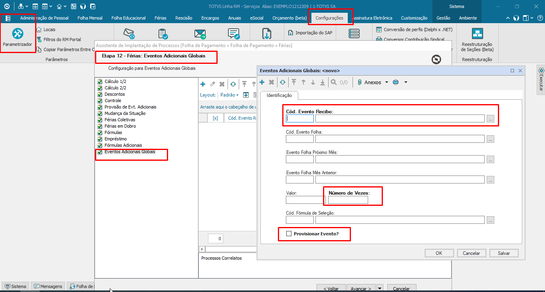Open Reestruturação de Seções (Beta)
This screenshot has width=545, height=292.
point(477,40)
